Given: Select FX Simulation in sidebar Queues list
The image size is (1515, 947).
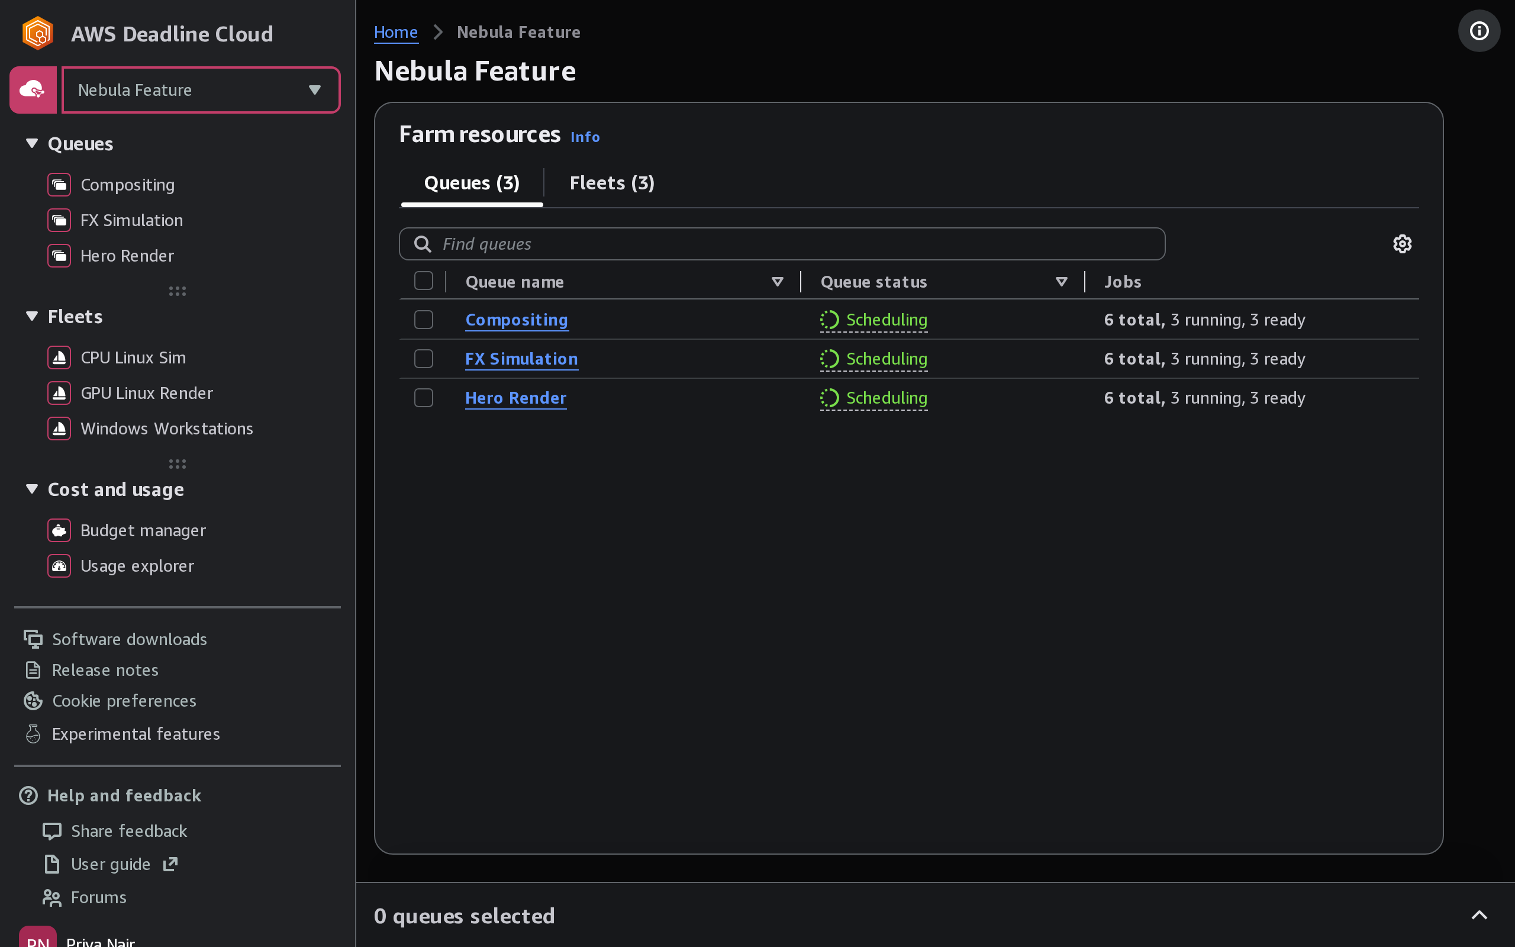Looking at the screenshot, I should tap(131, 220).
